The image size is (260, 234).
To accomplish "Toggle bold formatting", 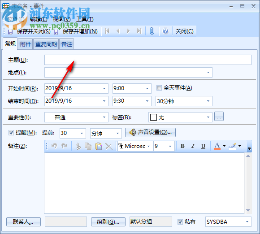I will point(182,146).
